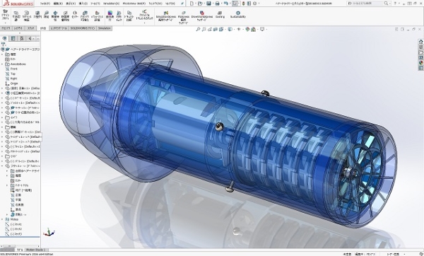Screen dimensions: 424x256
Task: Expand the Annotations tree node
Action: 2,64
